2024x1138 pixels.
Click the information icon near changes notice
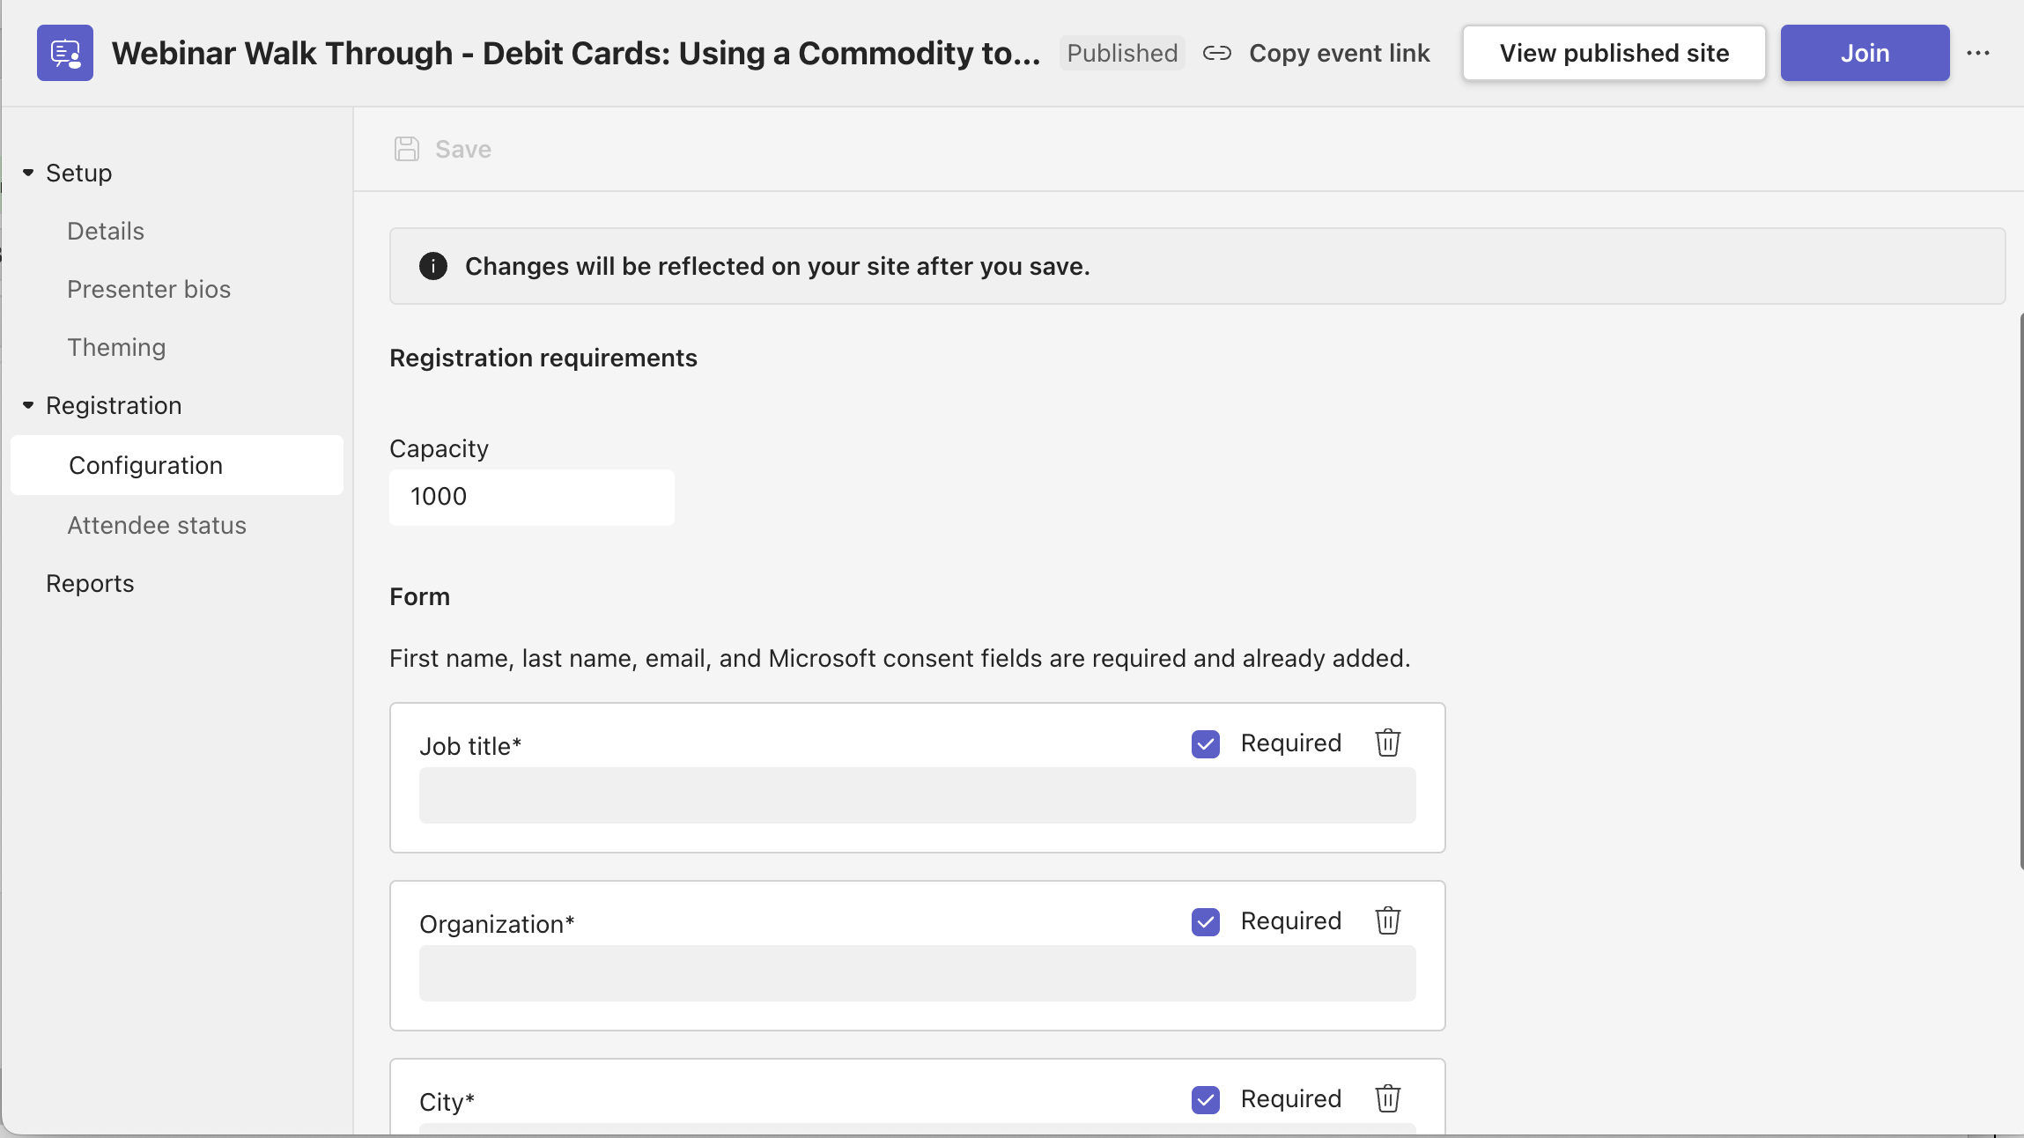pyautogui.click(x=432, y=265)
